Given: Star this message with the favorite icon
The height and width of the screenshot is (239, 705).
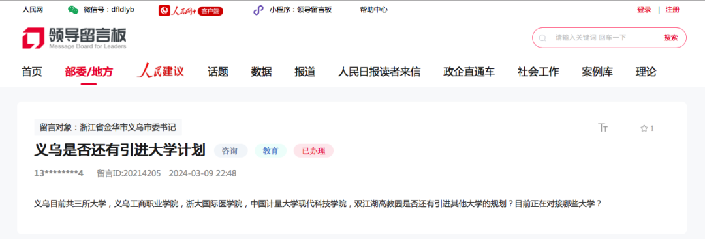Looking at the screenshot, I should click(644, 128).
